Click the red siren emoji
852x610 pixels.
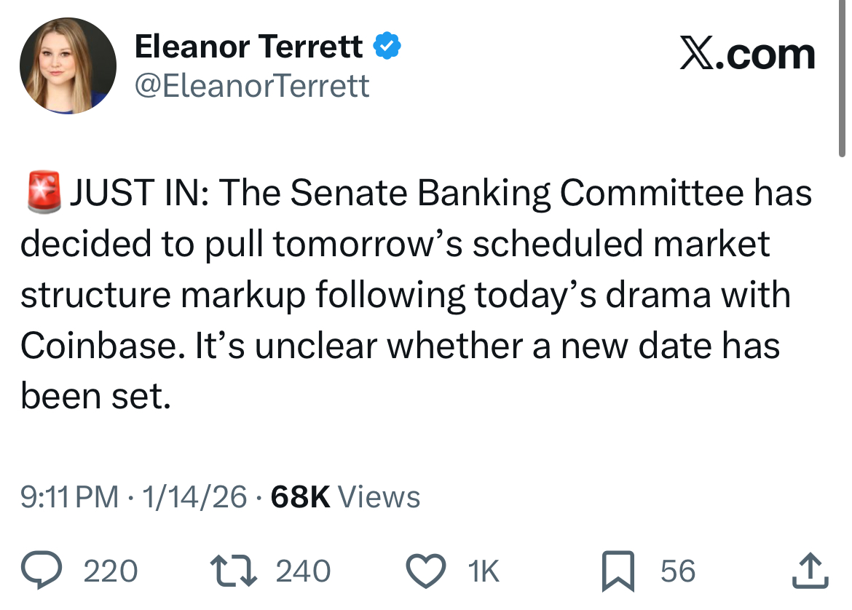[44, 192]
